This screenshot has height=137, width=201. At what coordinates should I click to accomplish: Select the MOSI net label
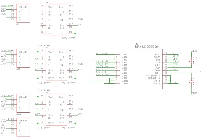pos(176,59)
